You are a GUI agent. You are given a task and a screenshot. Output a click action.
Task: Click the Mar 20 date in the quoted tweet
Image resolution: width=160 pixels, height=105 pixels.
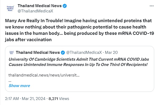[111, 52]
